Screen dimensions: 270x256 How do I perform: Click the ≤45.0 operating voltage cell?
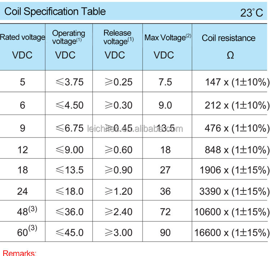pos(69,233)
